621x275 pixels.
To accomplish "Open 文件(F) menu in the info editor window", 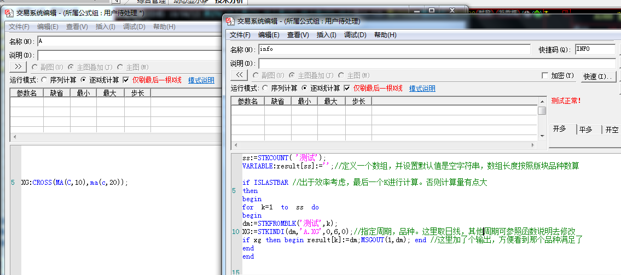I will (x=240, y=35).
